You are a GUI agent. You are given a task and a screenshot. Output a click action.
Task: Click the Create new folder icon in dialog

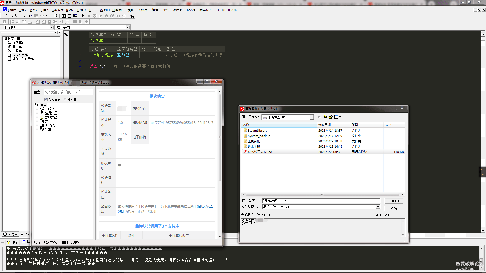point(330,117)
